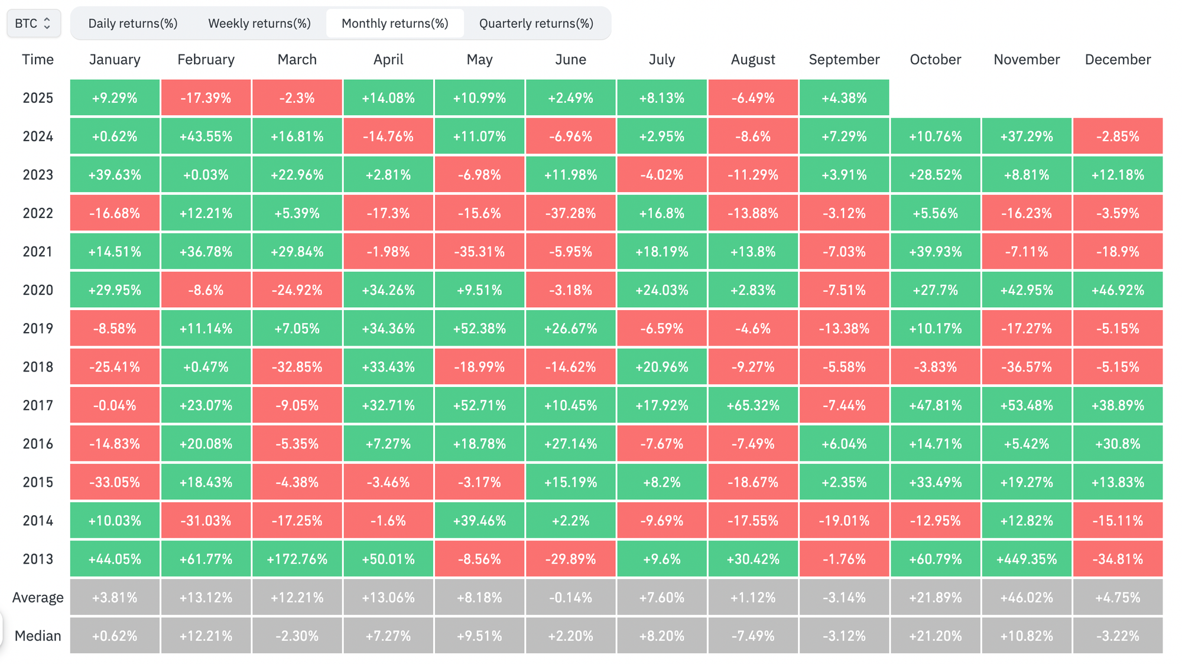
Task: Select the Monthly returns view
Action: pyautogui.click(x=395, y=24)
